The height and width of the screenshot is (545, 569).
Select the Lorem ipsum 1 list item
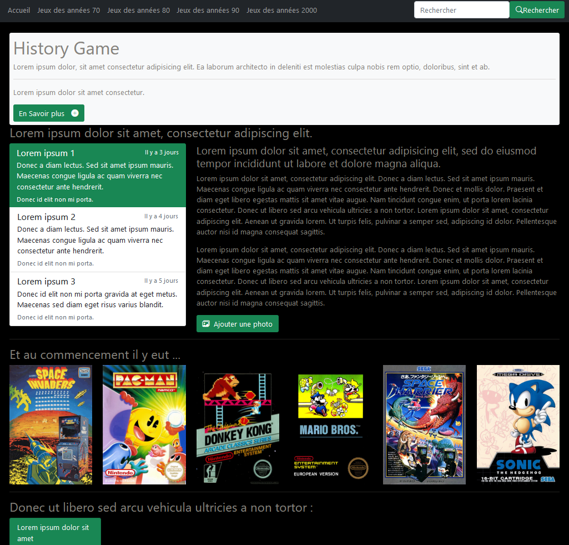[x=98, y=176]
